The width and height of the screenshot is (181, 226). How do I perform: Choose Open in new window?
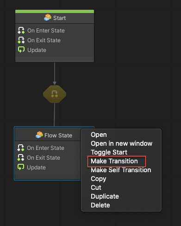(121, 143)
